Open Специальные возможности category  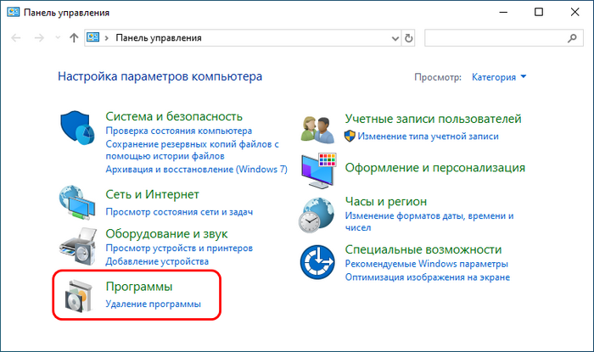tap(423, 249)
